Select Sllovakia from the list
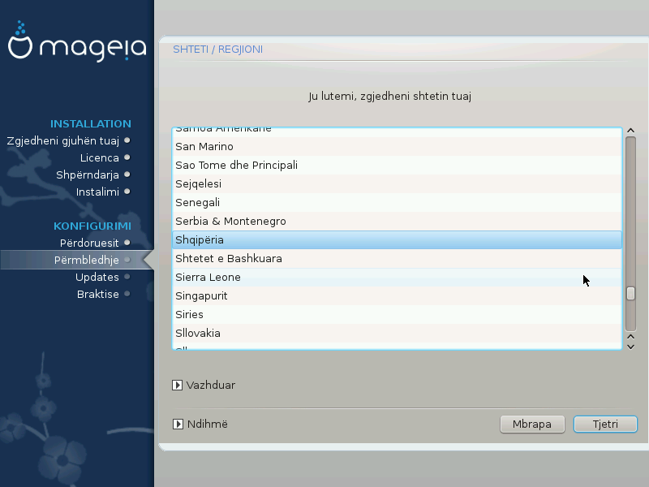The height and width of the screenshot is (487, 649). (198, 334)
